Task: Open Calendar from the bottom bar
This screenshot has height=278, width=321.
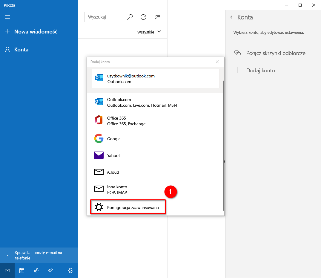Action: click(22, 271)
